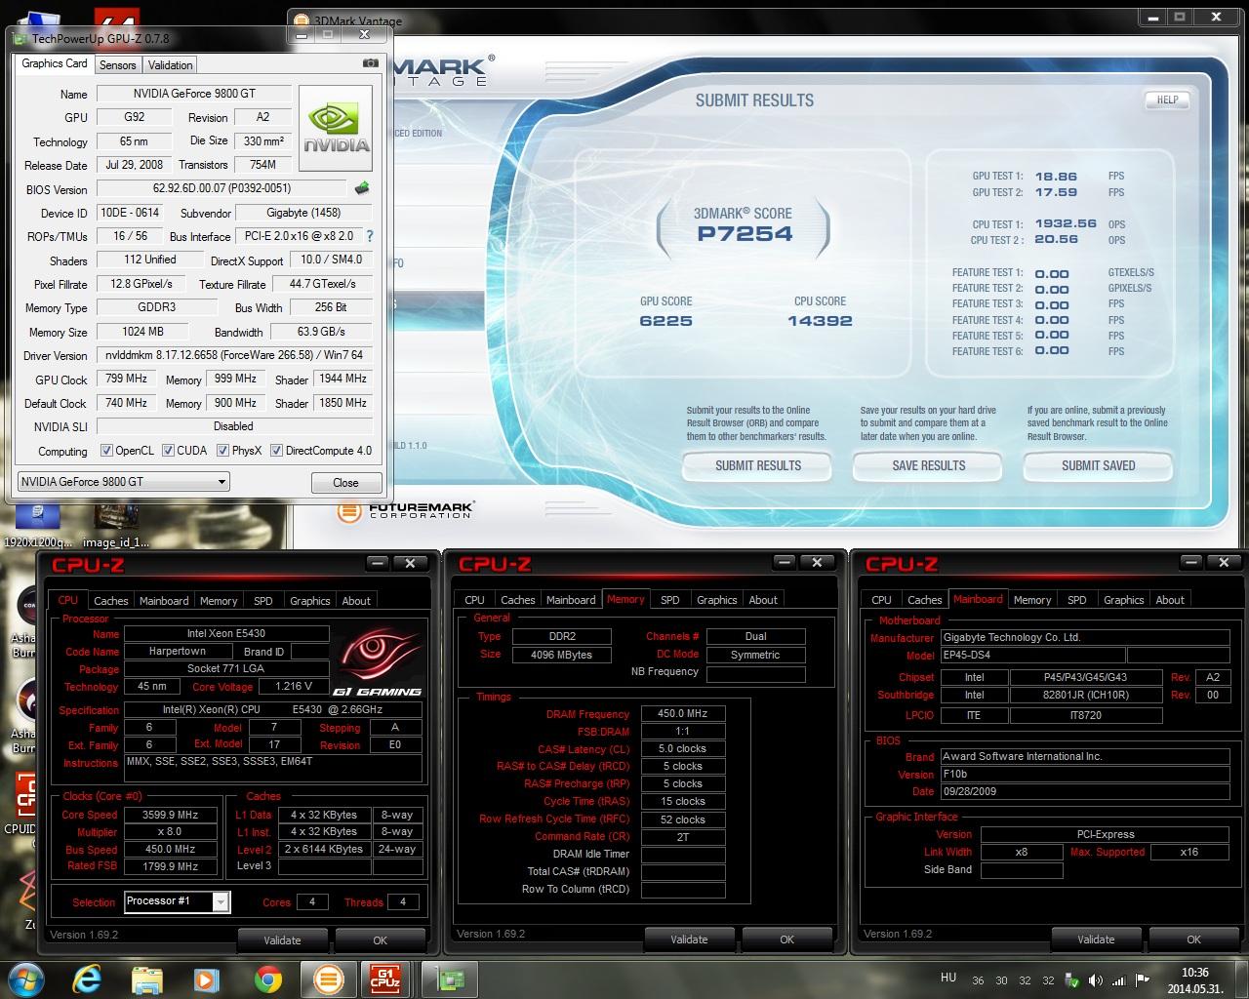Click the Bus Interface question mark icon
This screenshot has height=999, width=1249.
click(x=370, y=236)
